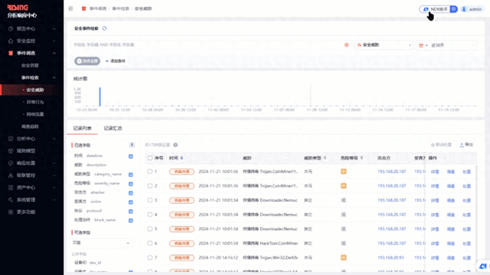Click the blue icon next to the datetime field
The height and width of the screenshot is (275, 490).
[x=131, y=156]
